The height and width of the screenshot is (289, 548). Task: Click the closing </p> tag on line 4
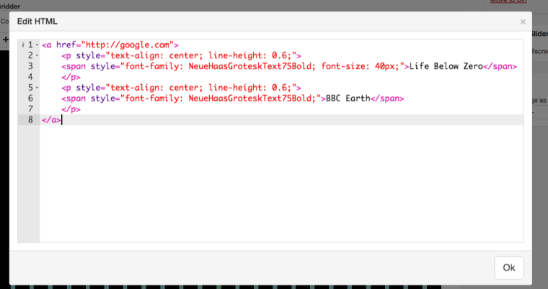point(71,77)
